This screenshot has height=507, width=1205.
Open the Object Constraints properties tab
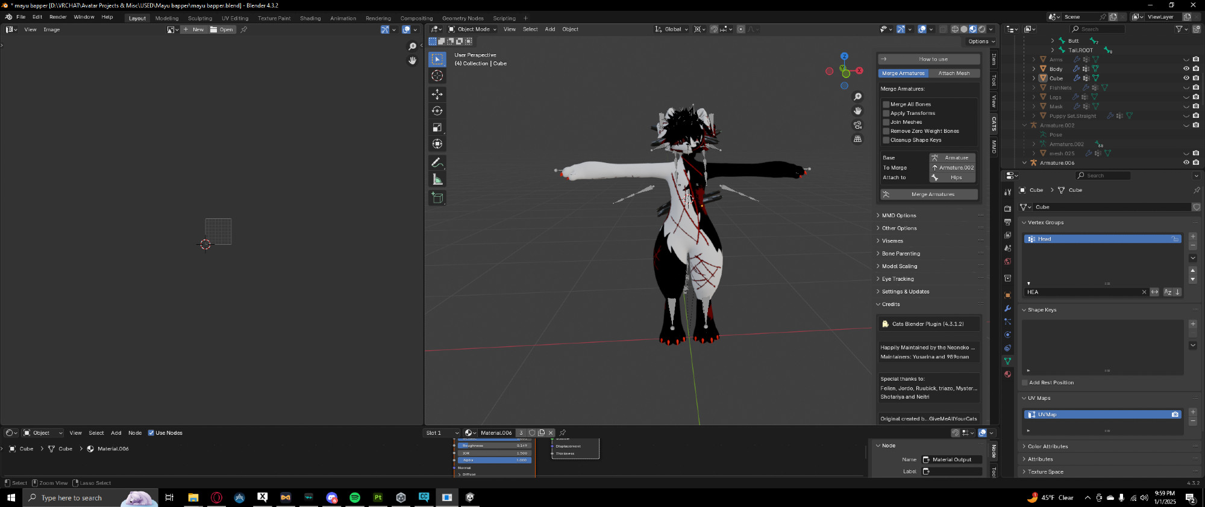coord(1007,348)
